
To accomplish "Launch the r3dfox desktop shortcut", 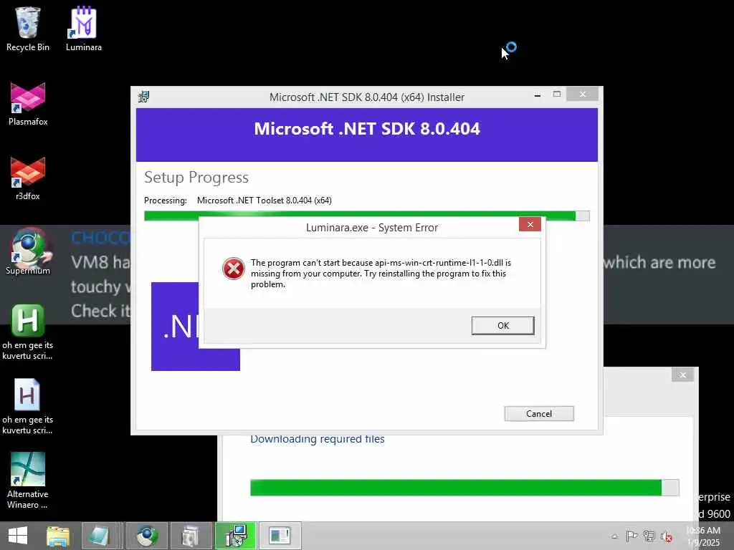I will tap(28, 178).
